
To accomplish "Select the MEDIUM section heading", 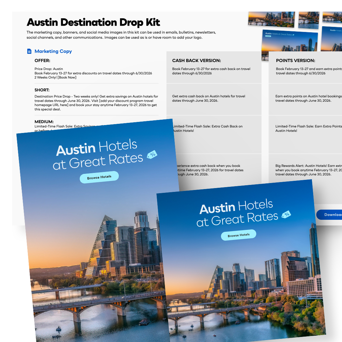I will tap(44, 122).
